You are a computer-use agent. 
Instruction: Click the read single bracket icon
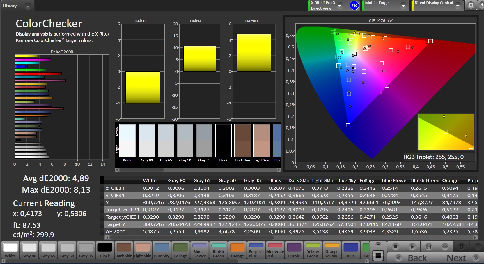click(428, 247)
